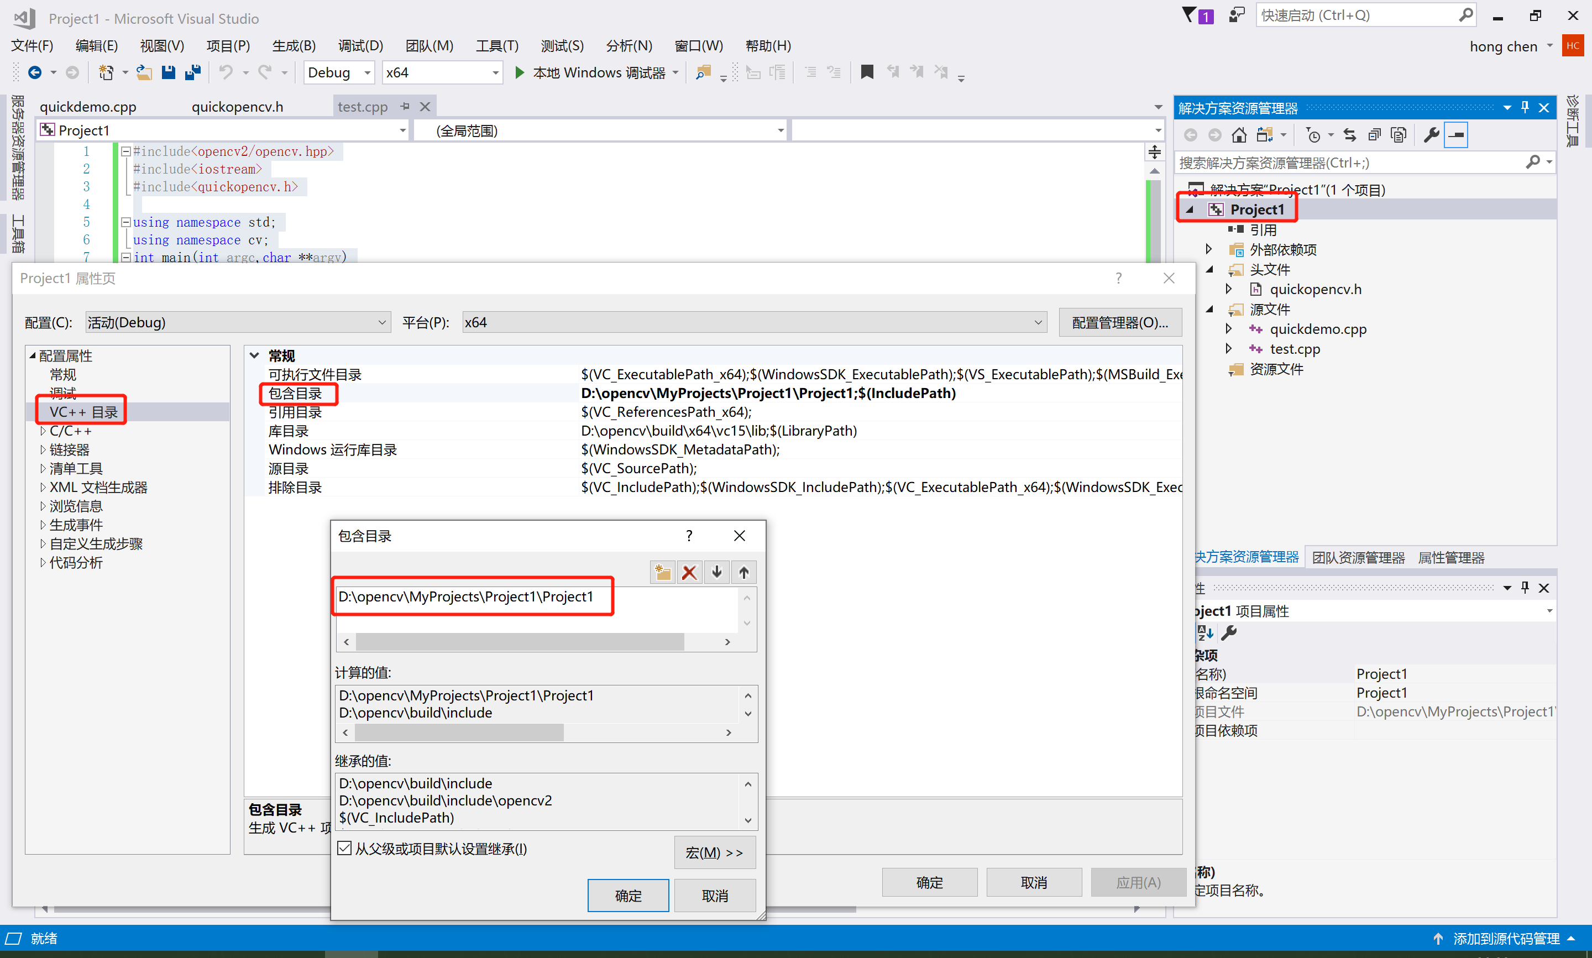The image size is (1592, 958).
Task: Click the include path entry D:\opencv\MyProjects\Project1\Project1
Action: click(x=466, y=596)
